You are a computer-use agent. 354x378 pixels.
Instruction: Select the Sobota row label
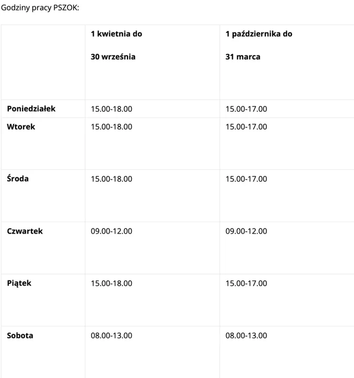click(x=20, y=335)
